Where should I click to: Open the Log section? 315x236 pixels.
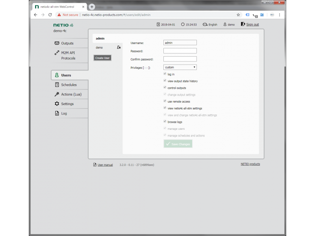click(70, 113)
